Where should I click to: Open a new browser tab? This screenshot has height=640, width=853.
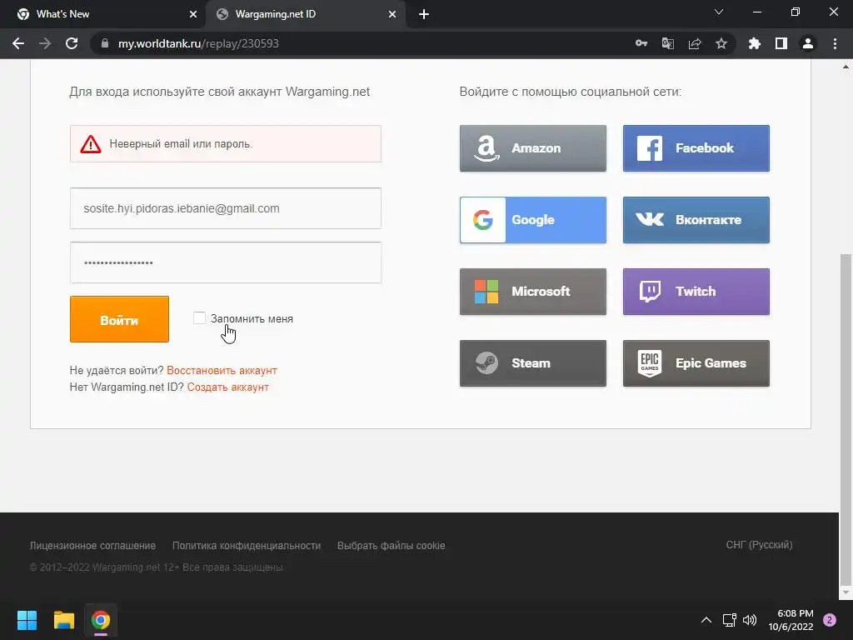(x=424, y=14)
